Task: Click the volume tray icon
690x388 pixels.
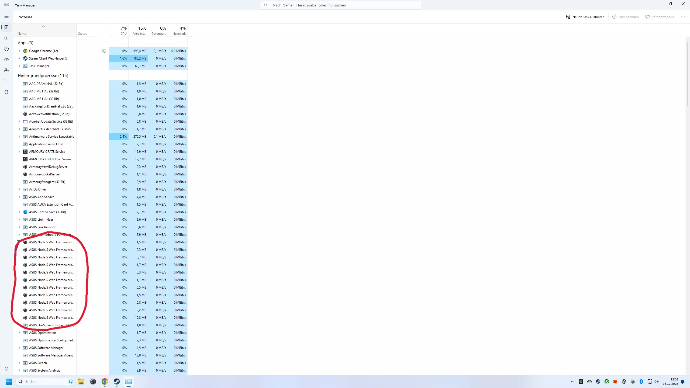Action: (656, 382)
